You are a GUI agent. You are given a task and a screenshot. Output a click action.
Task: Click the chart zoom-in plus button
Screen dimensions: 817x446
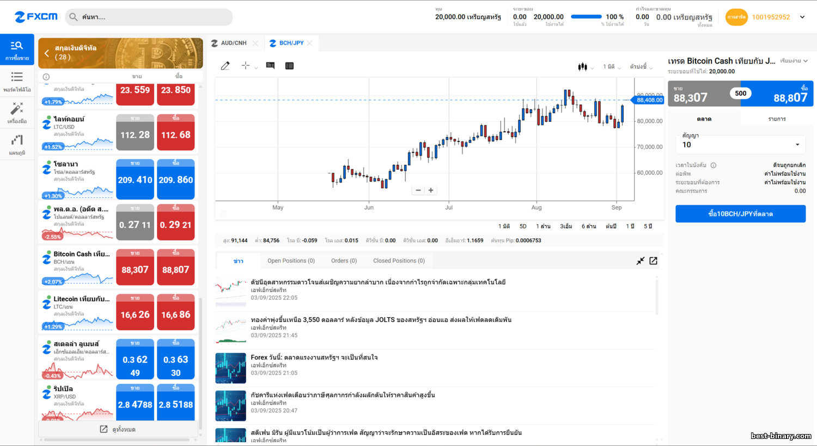(431, 190)
